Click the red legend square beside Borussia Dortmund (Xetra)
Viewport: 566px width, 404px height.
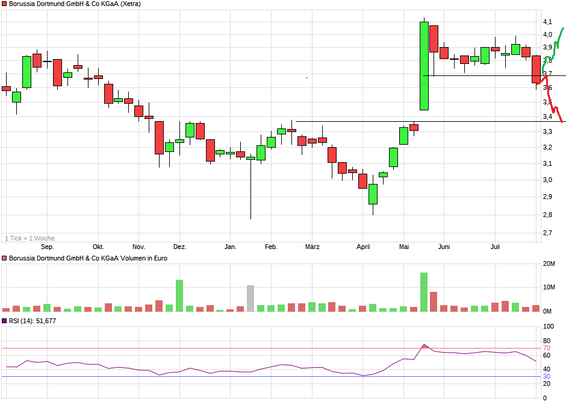coord(4,4)
